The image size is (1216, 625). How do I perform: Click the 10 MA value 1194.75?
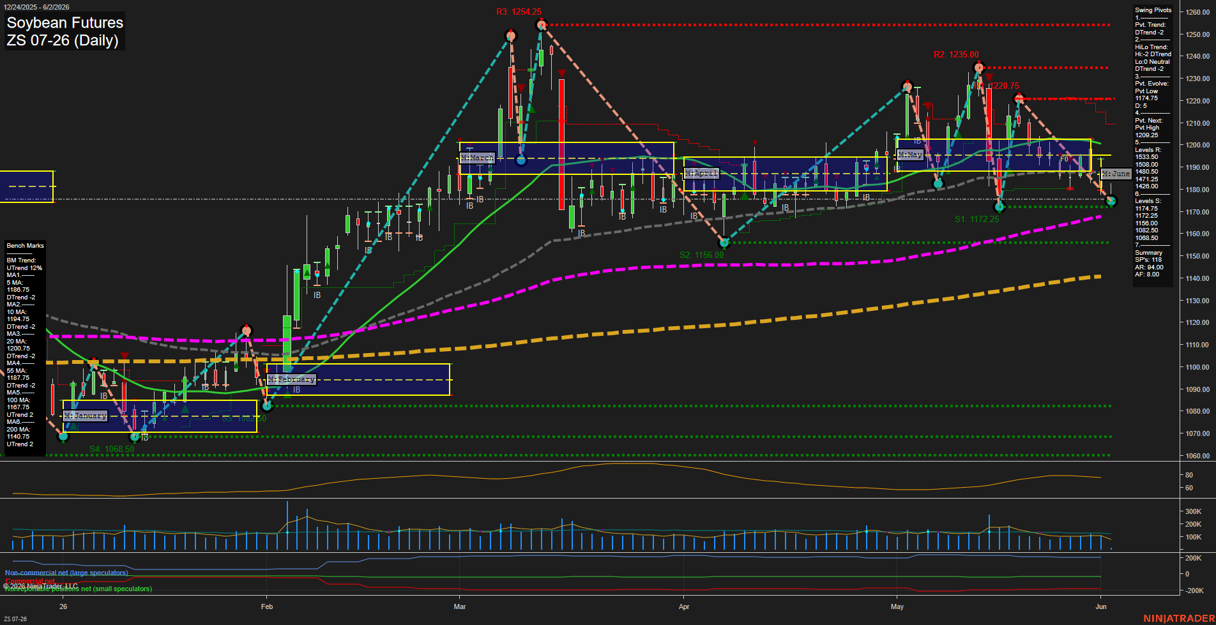point(18,319)
